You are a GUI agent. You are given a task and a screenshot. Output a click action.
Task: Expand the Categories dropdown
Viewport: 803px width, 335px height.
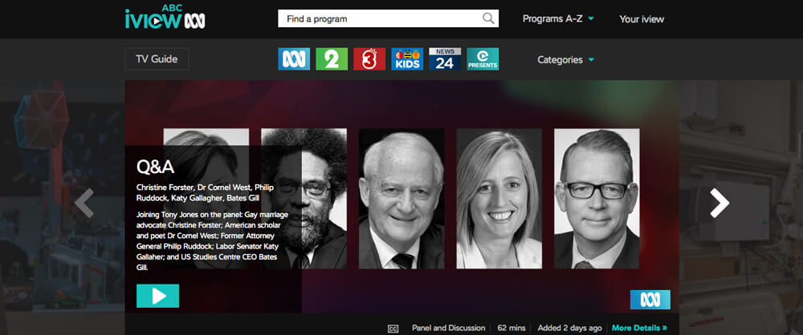[x=566, y=60]
